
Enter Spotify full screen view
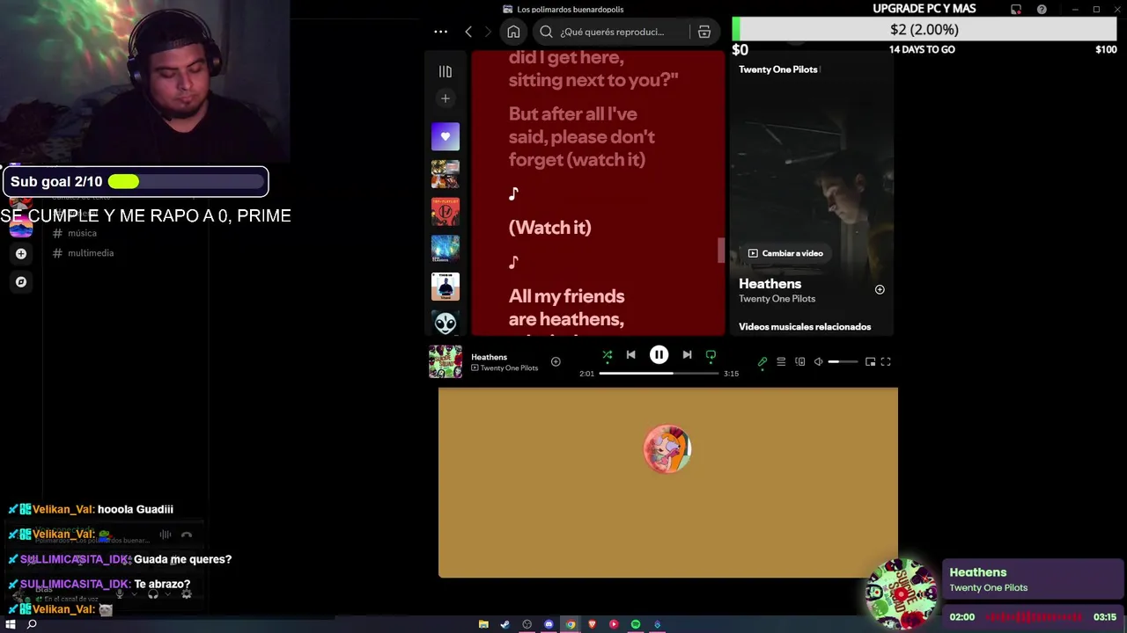(886, 361)
